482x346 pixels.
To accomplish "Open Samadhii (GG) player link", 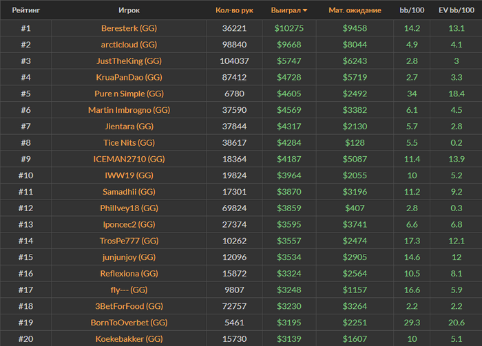I will tap(130, 192).
